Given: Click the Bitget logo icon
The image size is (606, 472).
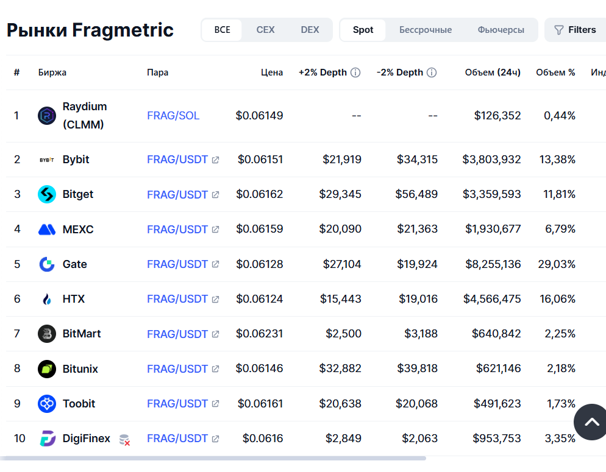Looking at the screenshot, I should 47,194.
